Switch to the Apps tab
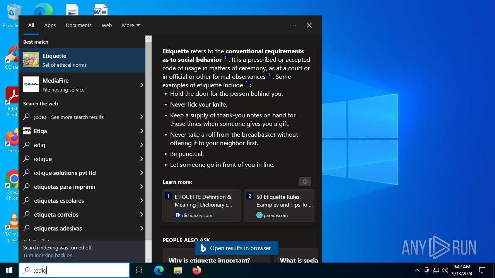Screen dimensions: 495x278 coord(50,25)
